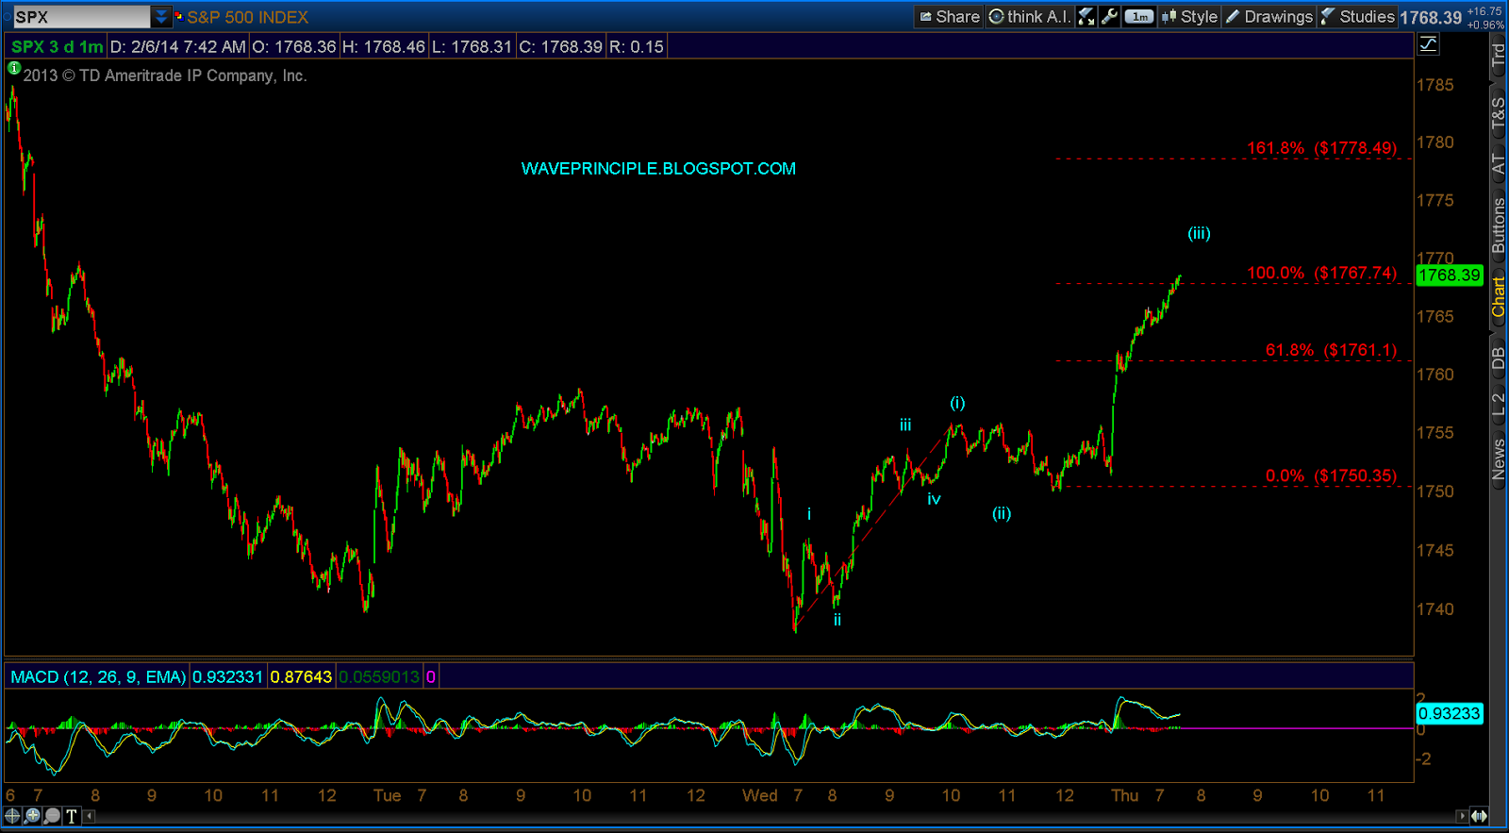
Task: Click the Wed label on the time axis
Action: coord(760,795)
